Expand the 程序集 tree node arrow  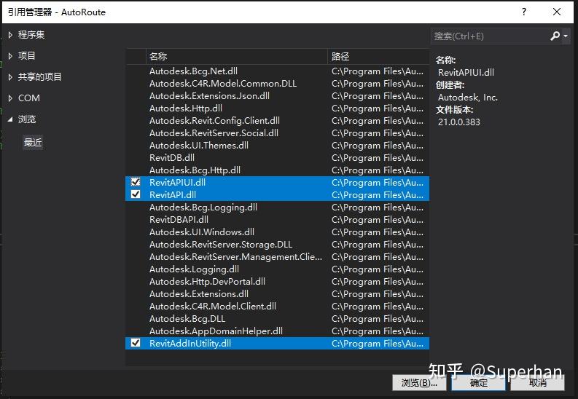pyautogui.click(x=10, y=35)
